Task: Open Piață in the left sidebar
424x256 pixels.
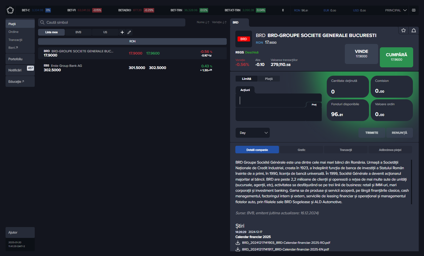Action: tap(20, 24)
